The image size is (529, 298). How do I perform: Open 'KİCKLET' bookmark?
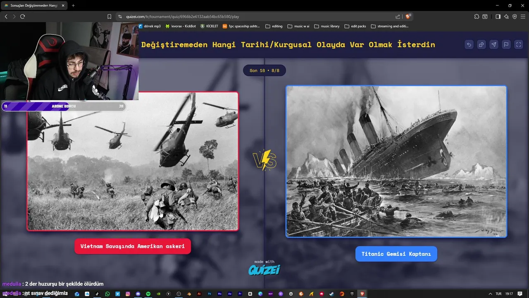tap(209, 26)
